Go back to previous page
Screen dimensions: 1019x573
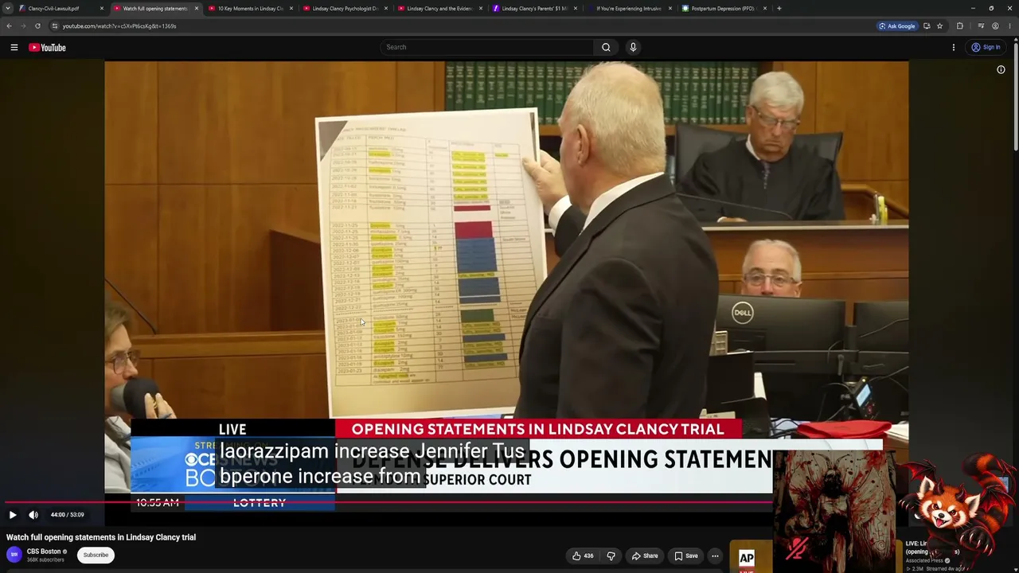click(9, 26)
